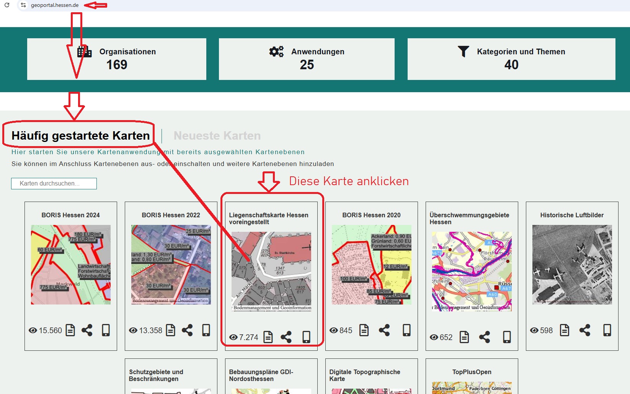Focus the Karten durchsuchen search field
This screenshot has width=630, height=394.
[x=54, y=184]
